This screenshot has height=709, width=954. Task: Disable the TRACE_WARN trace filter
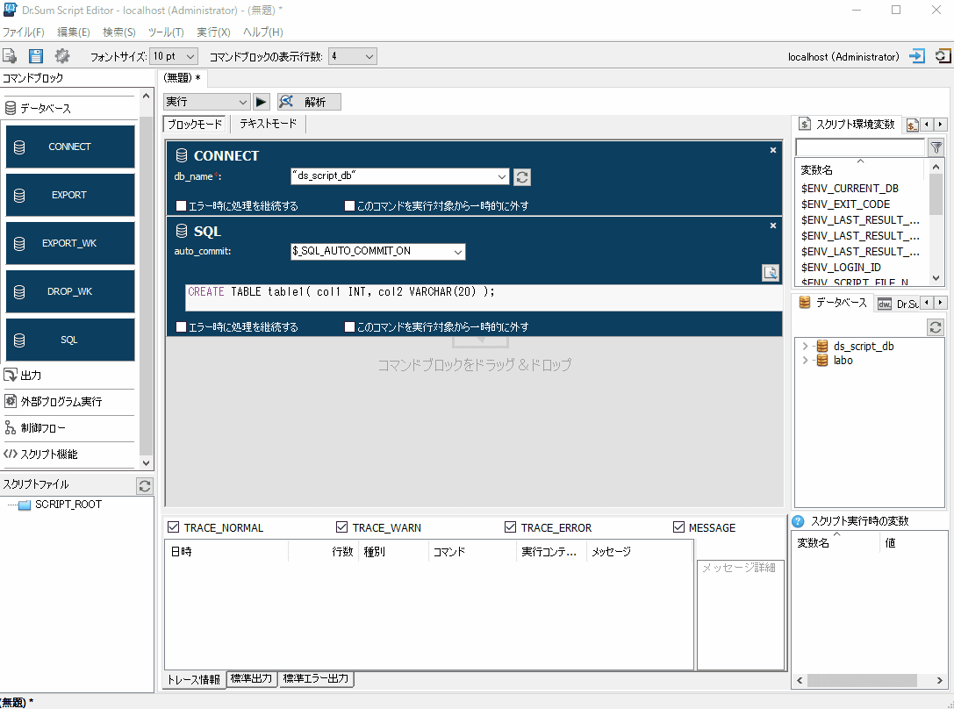[x=342, y=526]
